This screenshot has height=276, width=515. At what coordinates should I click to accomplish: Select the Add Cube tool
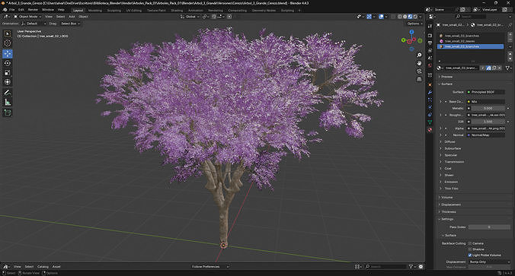tap(8, 113)
